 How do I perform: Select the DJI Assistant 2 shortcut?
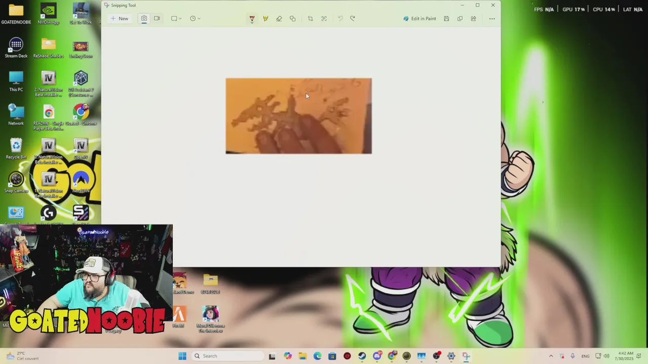point(81,84)
